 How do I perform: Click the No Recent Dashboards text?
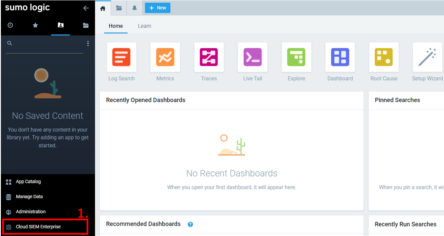[x=232, y=173]
